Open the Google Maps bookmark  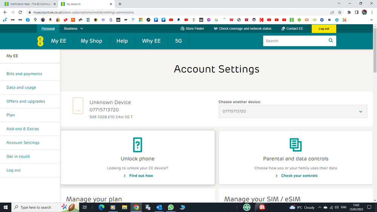coord(35,20)
